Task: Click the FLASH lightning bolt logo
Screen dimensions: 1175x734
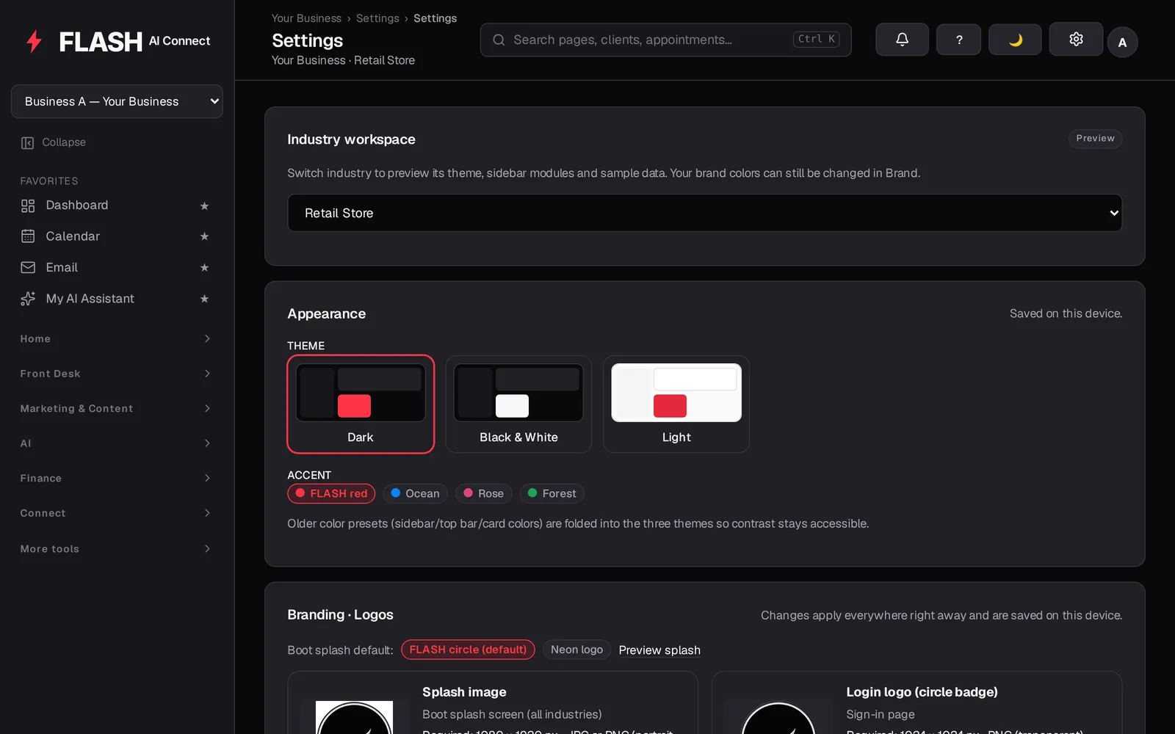Action: 34,41
